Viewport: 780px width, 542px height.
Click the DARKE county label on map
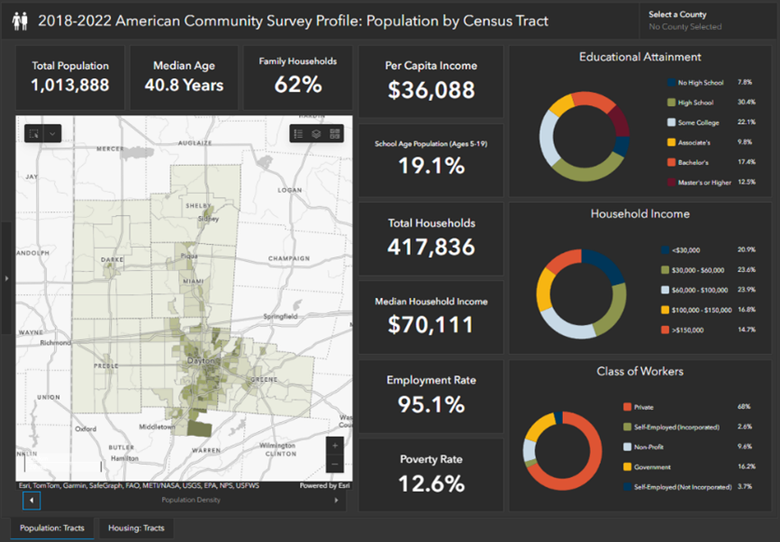click(112, 259)
